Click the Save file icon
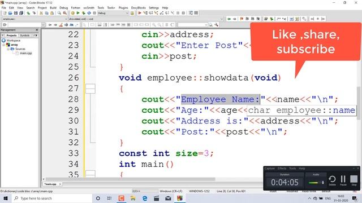The image size is (362, 203). pyautogui.click(x=16, y=13)
